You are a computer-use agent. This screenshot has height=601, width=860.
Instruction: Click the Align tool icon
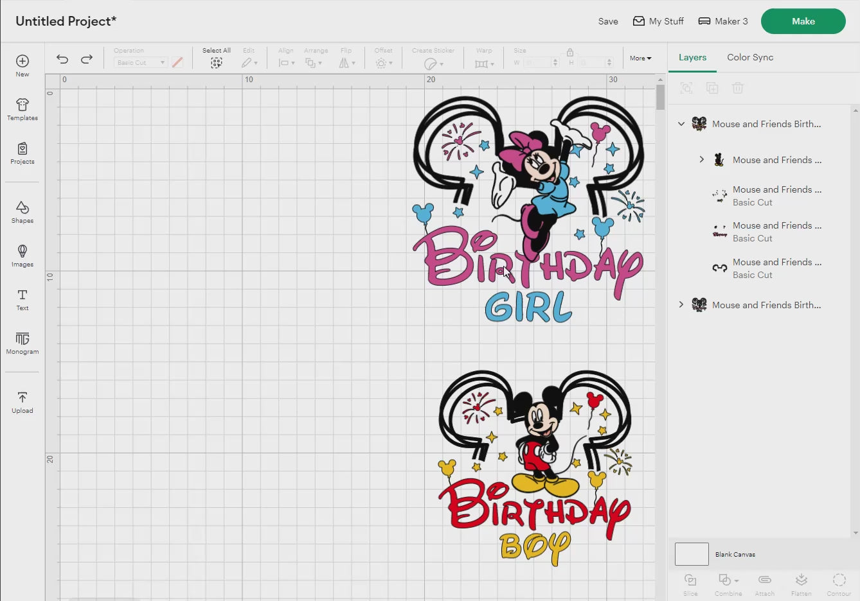pos(283,63)
